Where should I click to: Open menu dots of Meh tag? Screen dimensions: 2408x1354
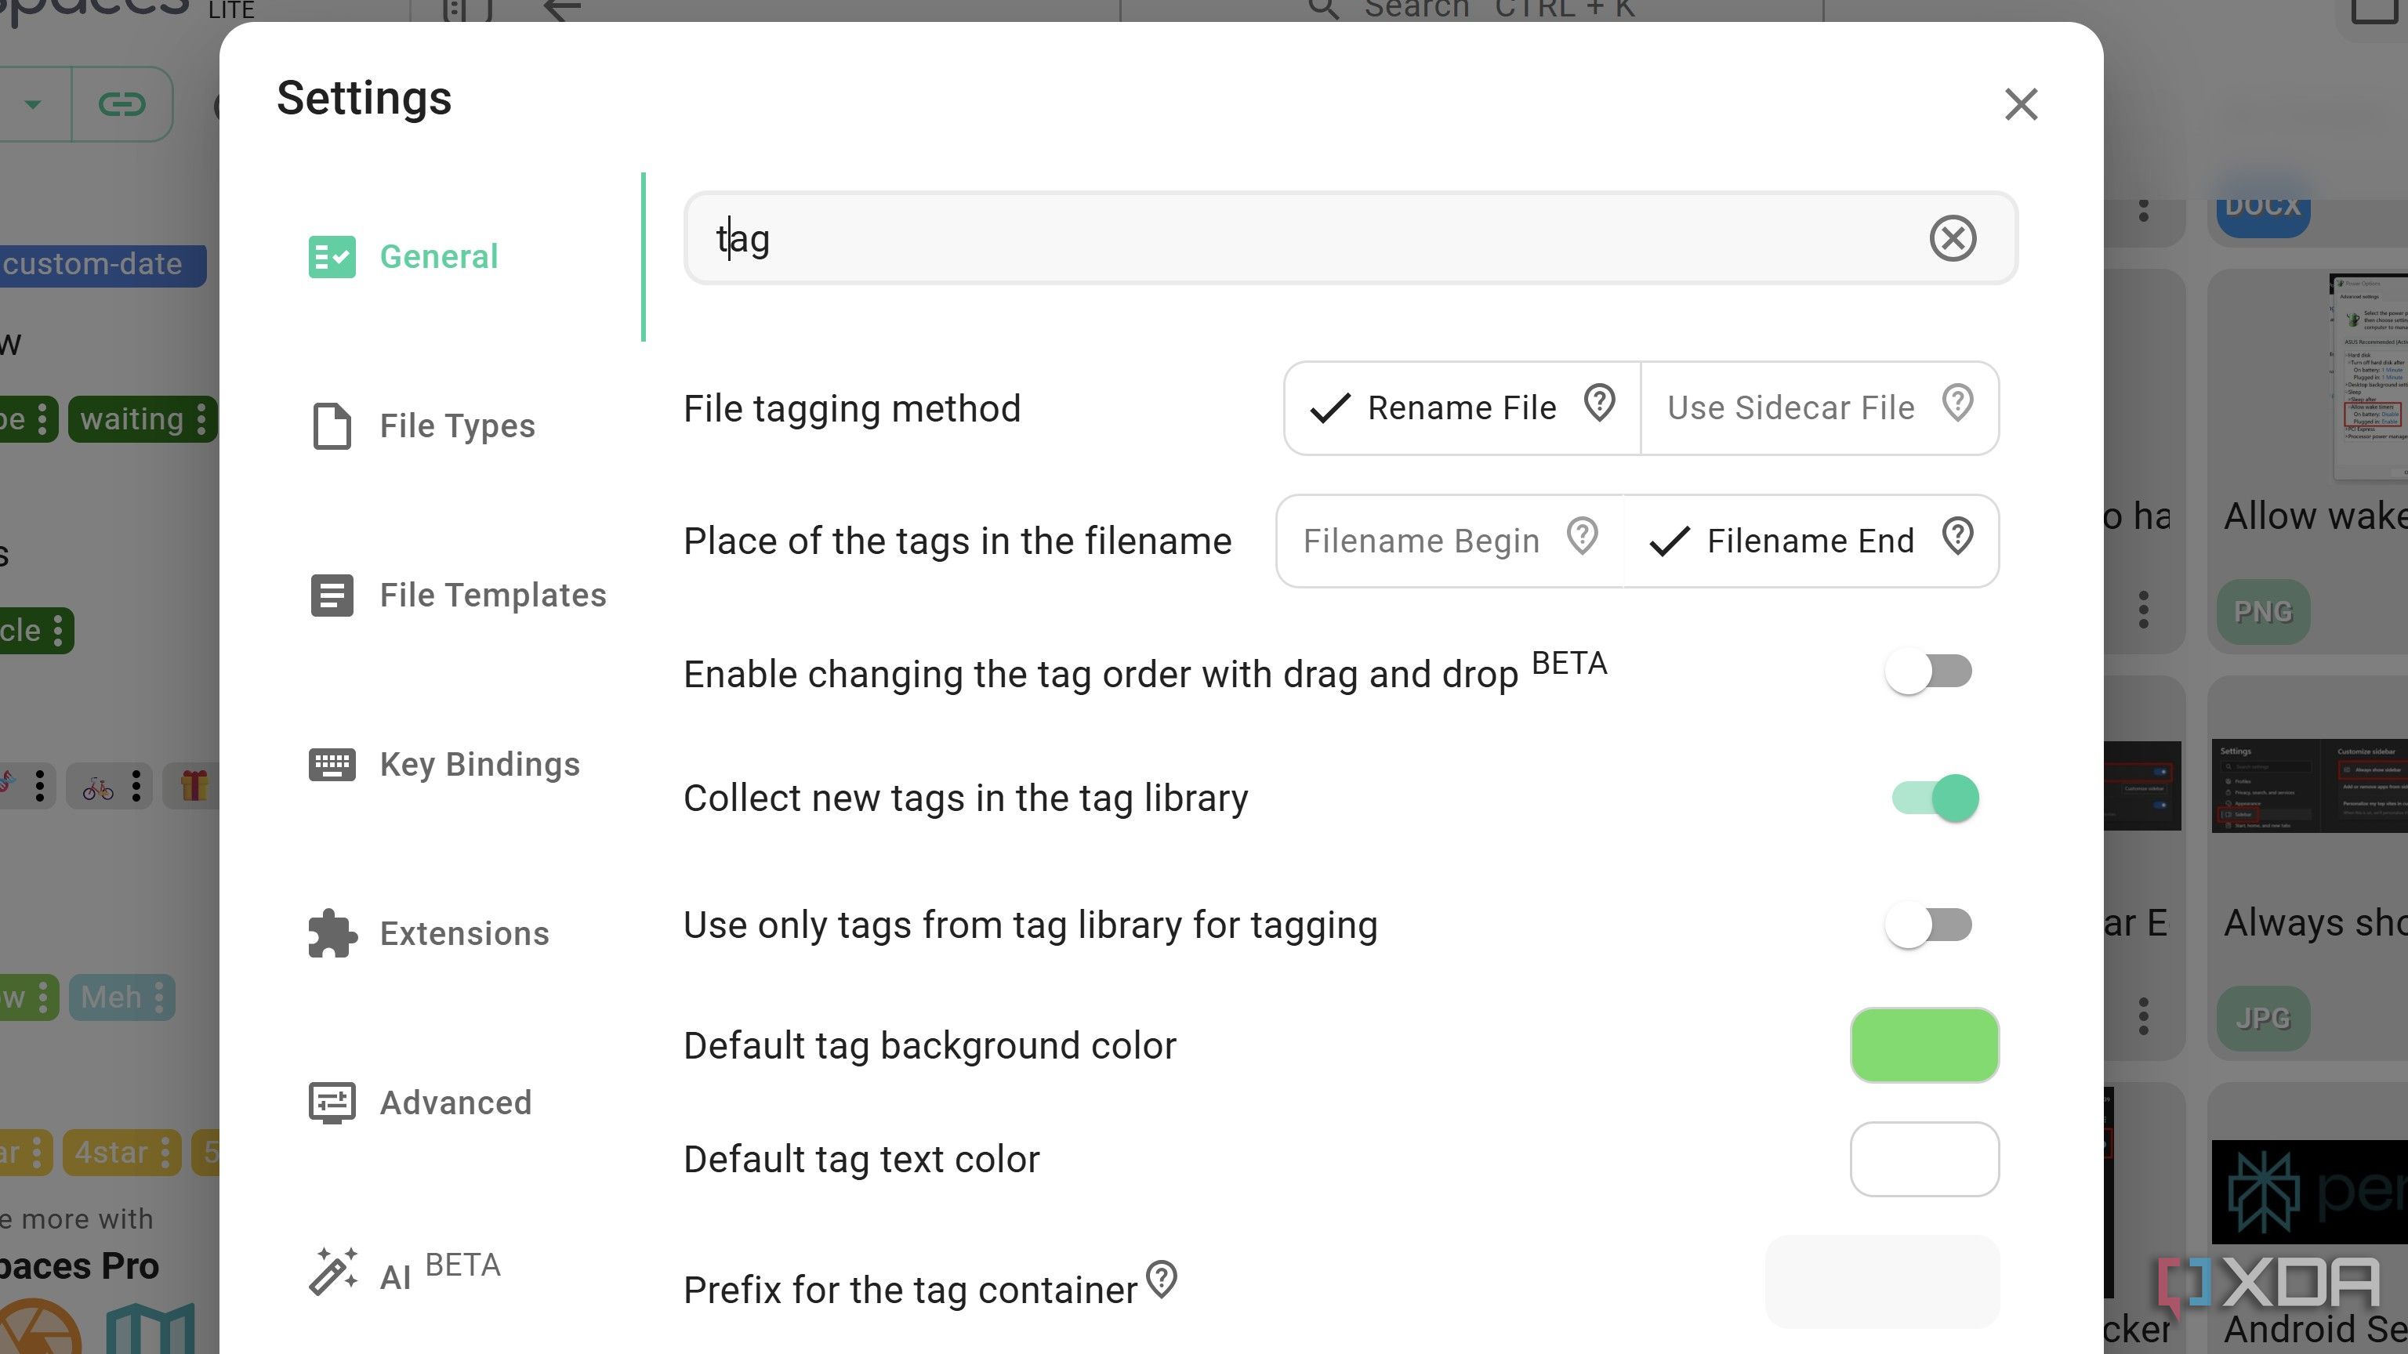click(160, 997)
